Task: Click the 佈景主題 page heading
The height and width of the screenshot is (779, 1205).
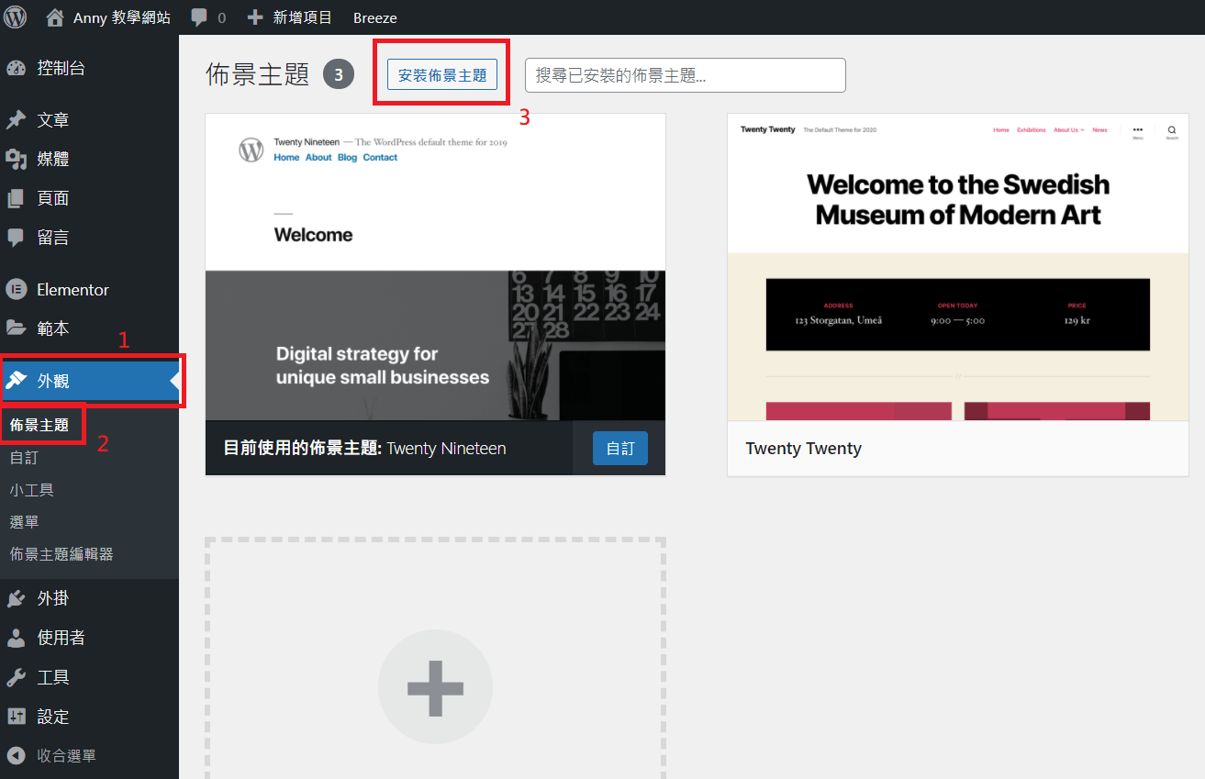Action: pyautogui.click(x=258, y=75)
